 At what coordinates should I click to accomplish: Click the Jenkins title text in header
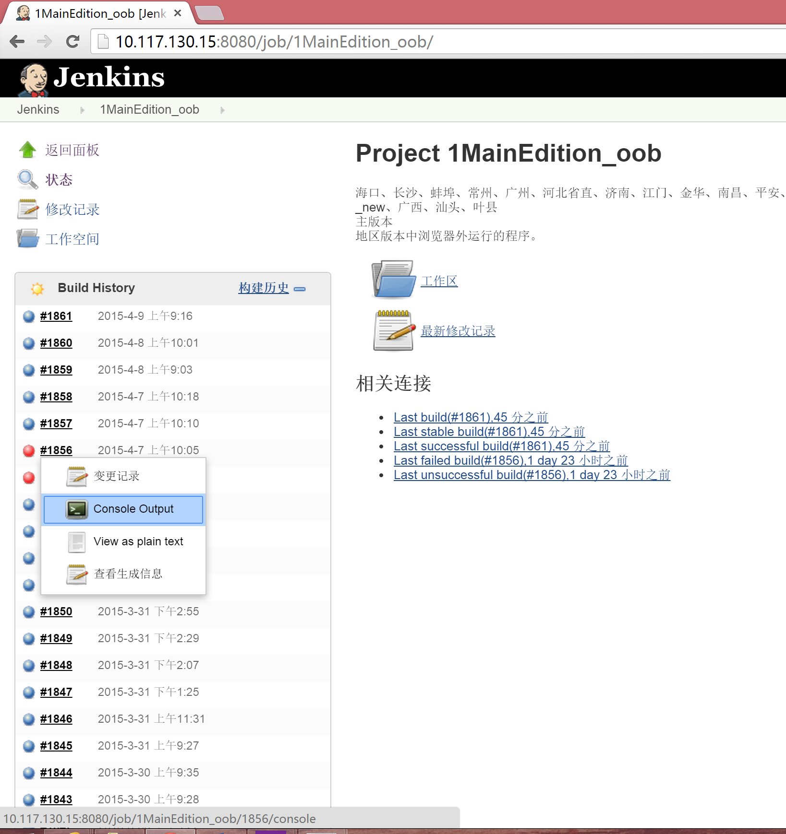point(109,77)
